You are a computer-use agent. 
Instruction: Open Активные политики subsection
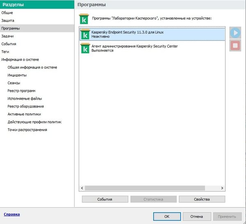[24, 114]
